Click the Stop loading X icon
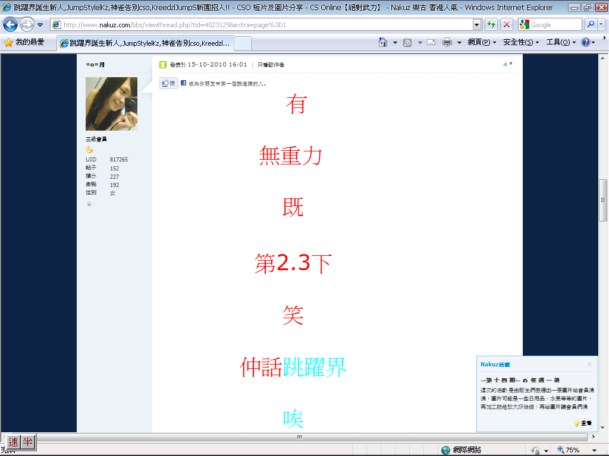The width and height of the screenshot is (609, 456). [506, 25]
